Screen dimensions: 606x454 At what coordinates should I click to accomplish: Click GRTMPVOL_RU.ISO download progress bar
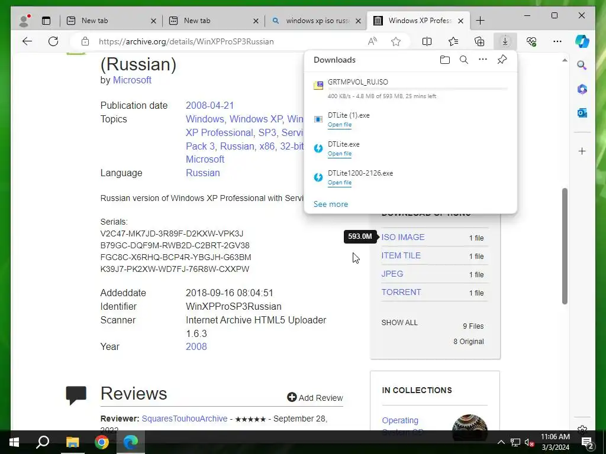tap(417, 89)
